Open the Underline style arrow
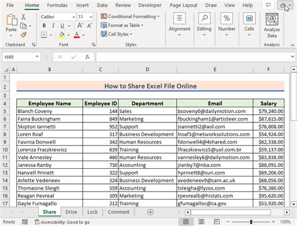The height and width of the screenshot is (226, 297). (x=69, y=26)
